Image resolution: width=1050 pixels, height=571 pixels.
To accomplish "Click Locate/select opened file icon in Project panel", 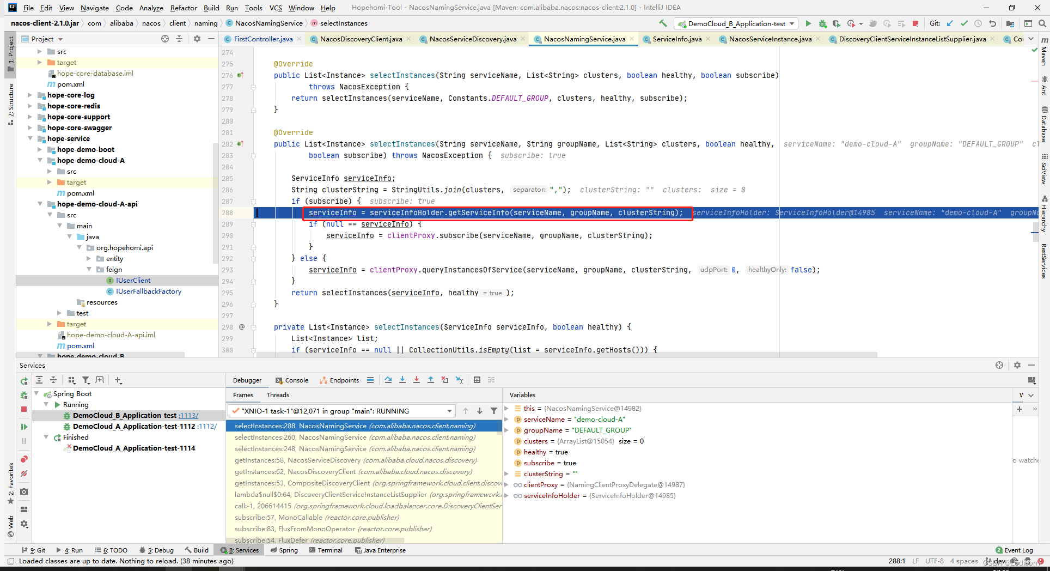I will 165,39.
